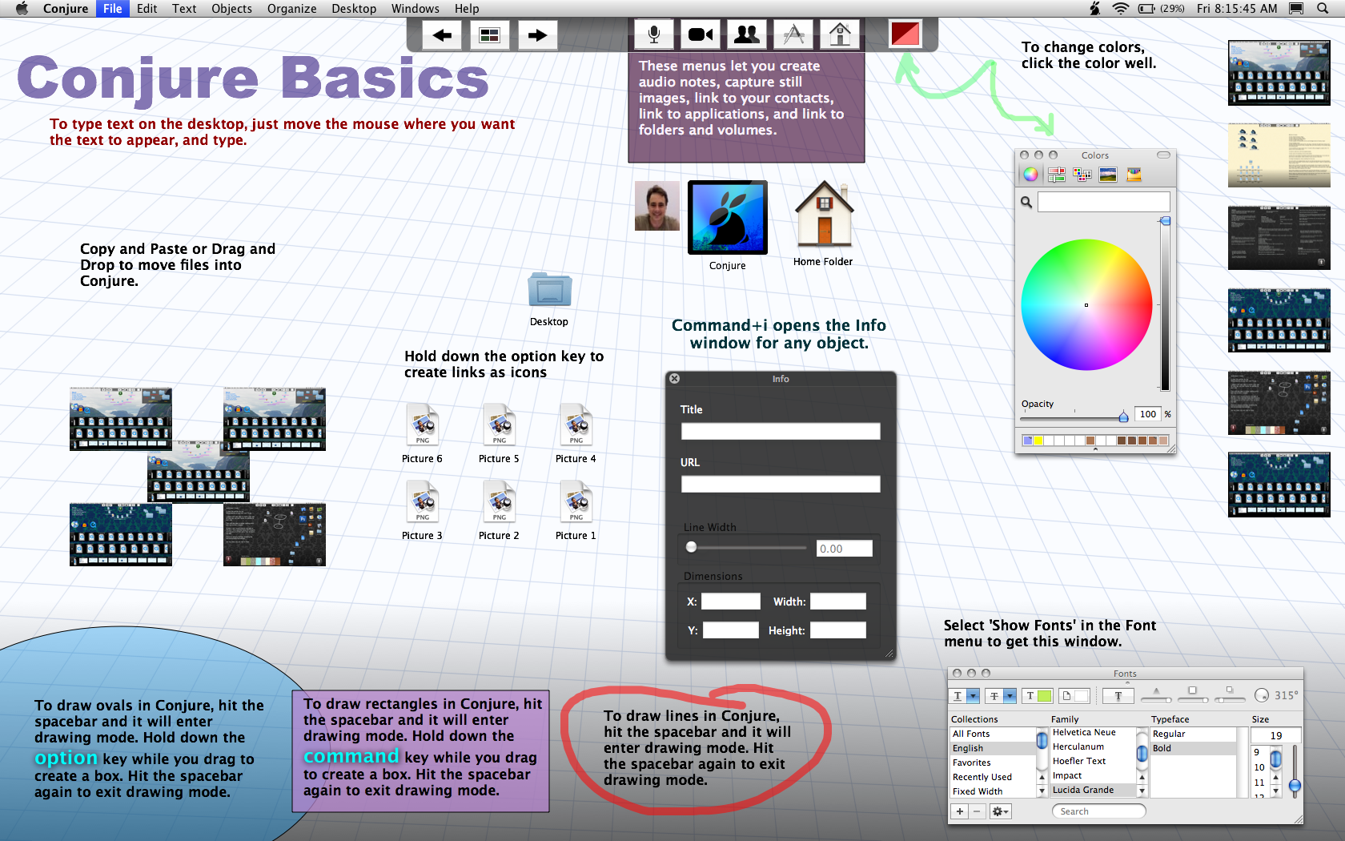The width and height of the screenshot is (1345, 841).
Task: Click the contacts people icon in toolbar
Action: click(747, 34)
